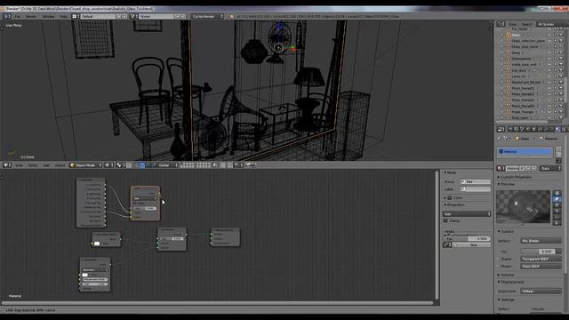Select flat plane preview type icon
Screen dimensions: 569x320
coord(557,194)
